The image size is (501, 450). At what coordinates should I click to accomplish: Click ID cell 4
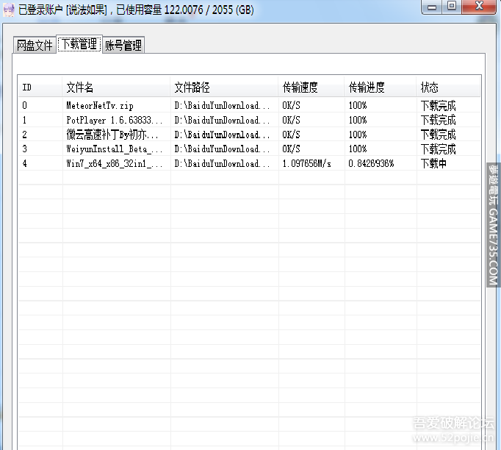pos(24,164)
